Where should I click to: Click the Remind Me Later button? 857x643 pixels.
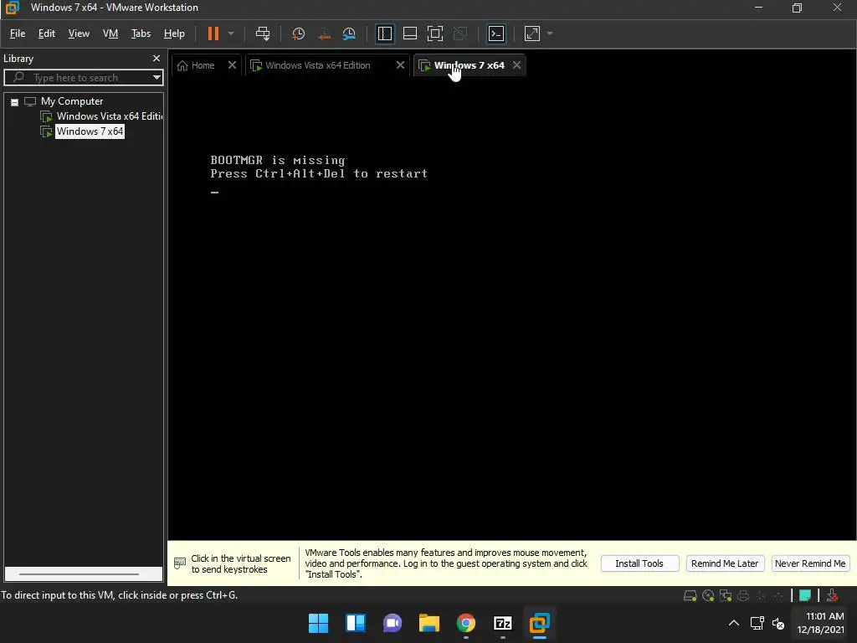(x=725, y=563)
